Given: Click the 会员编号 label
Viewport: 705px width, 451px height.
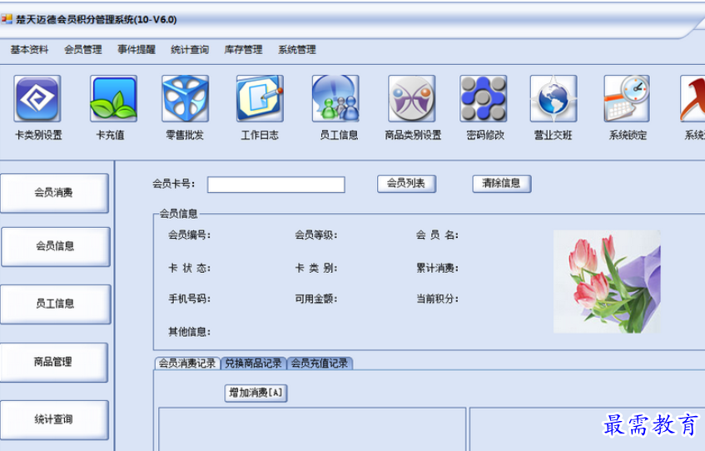Looking at the screenshot, I should [x=189, y=235].
